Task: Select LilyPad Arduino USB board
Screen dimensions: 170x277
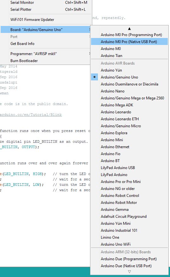Action: pos(129,168)
